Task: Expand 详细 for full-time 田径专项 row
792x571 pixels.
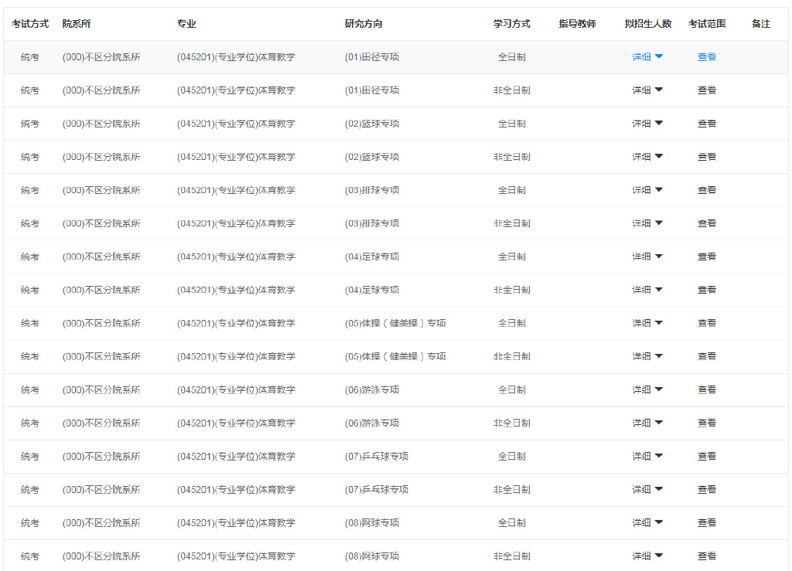Action: click(647, 57)
